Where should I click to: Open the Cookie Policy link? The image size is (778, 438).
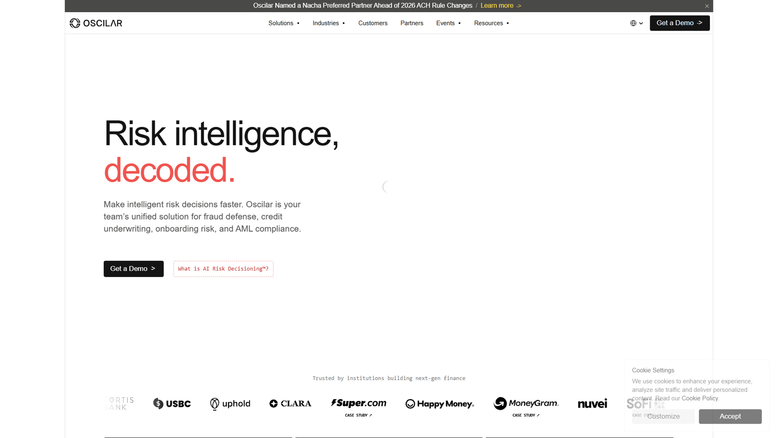(700, 398)
